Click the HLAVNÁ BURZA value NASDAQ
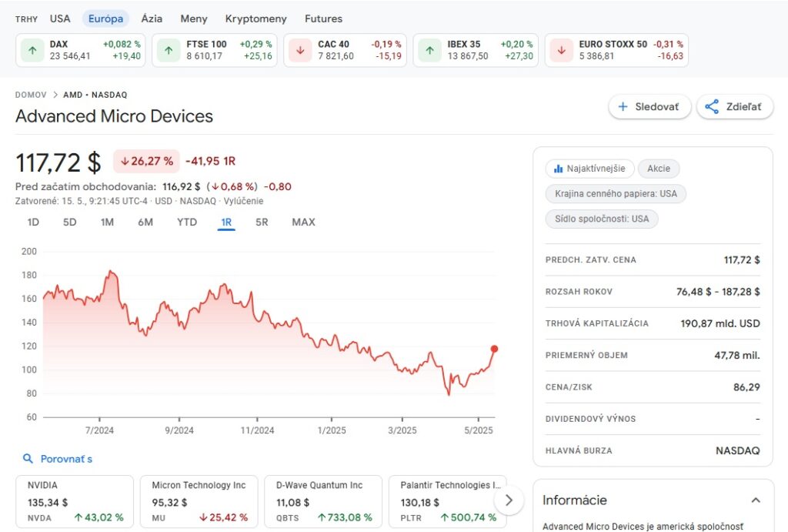Viewport: 788px width, 532px height. pos(738,450)
